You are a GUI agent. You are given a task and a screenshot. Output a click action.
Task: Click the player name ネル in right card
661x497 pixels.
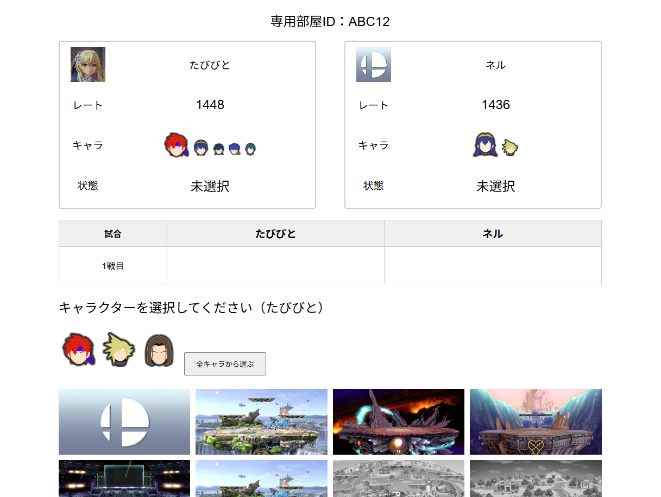496,65
